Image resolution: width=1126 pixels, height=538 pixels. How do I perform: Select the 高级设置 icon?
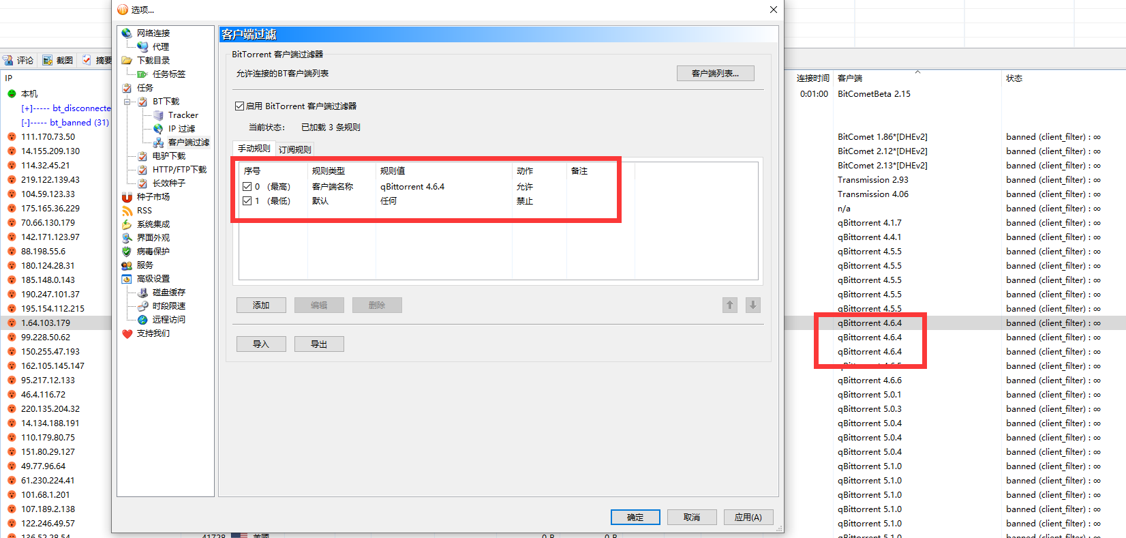(127, 278)
